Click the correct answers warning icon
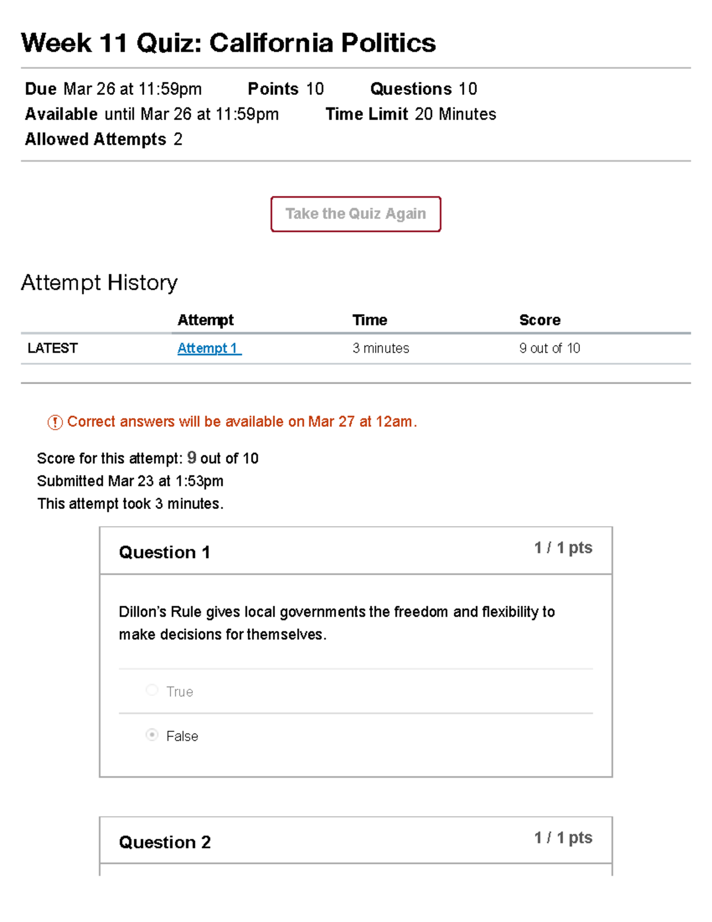This screenshot has height=922, width=712. (53, 422)
